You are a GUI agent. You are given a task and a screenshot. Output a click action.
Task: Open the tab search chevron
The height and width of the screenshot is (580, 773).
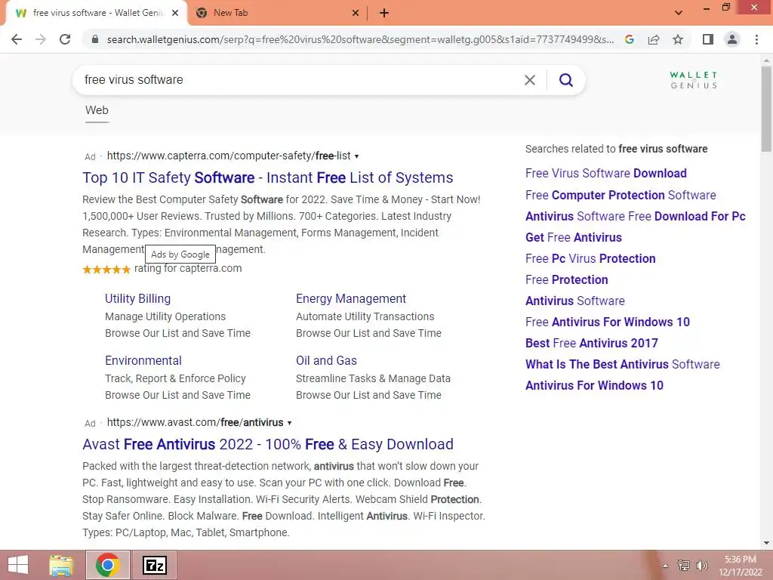pos(679,13)
